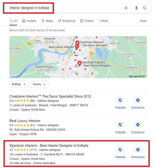The width and height of the screenshot is (155, 168).
Task: Open the Tools option
Action: coord(143,21)
